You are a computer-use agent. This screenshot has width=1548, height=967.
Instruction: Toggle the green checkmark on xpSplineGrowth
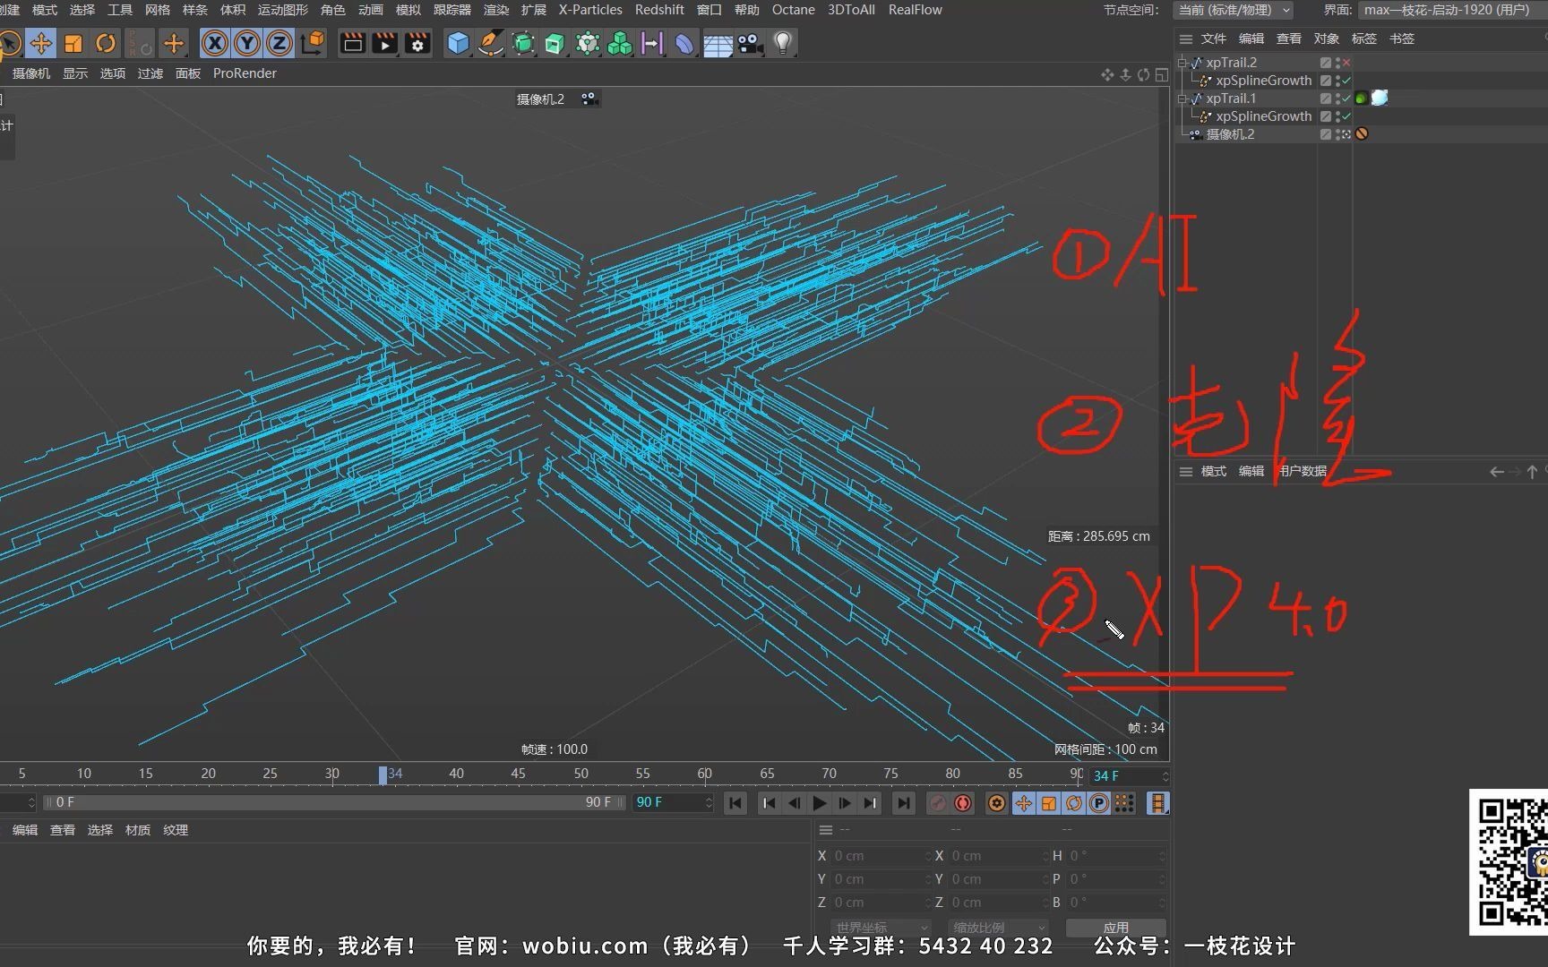point(1345,81)
